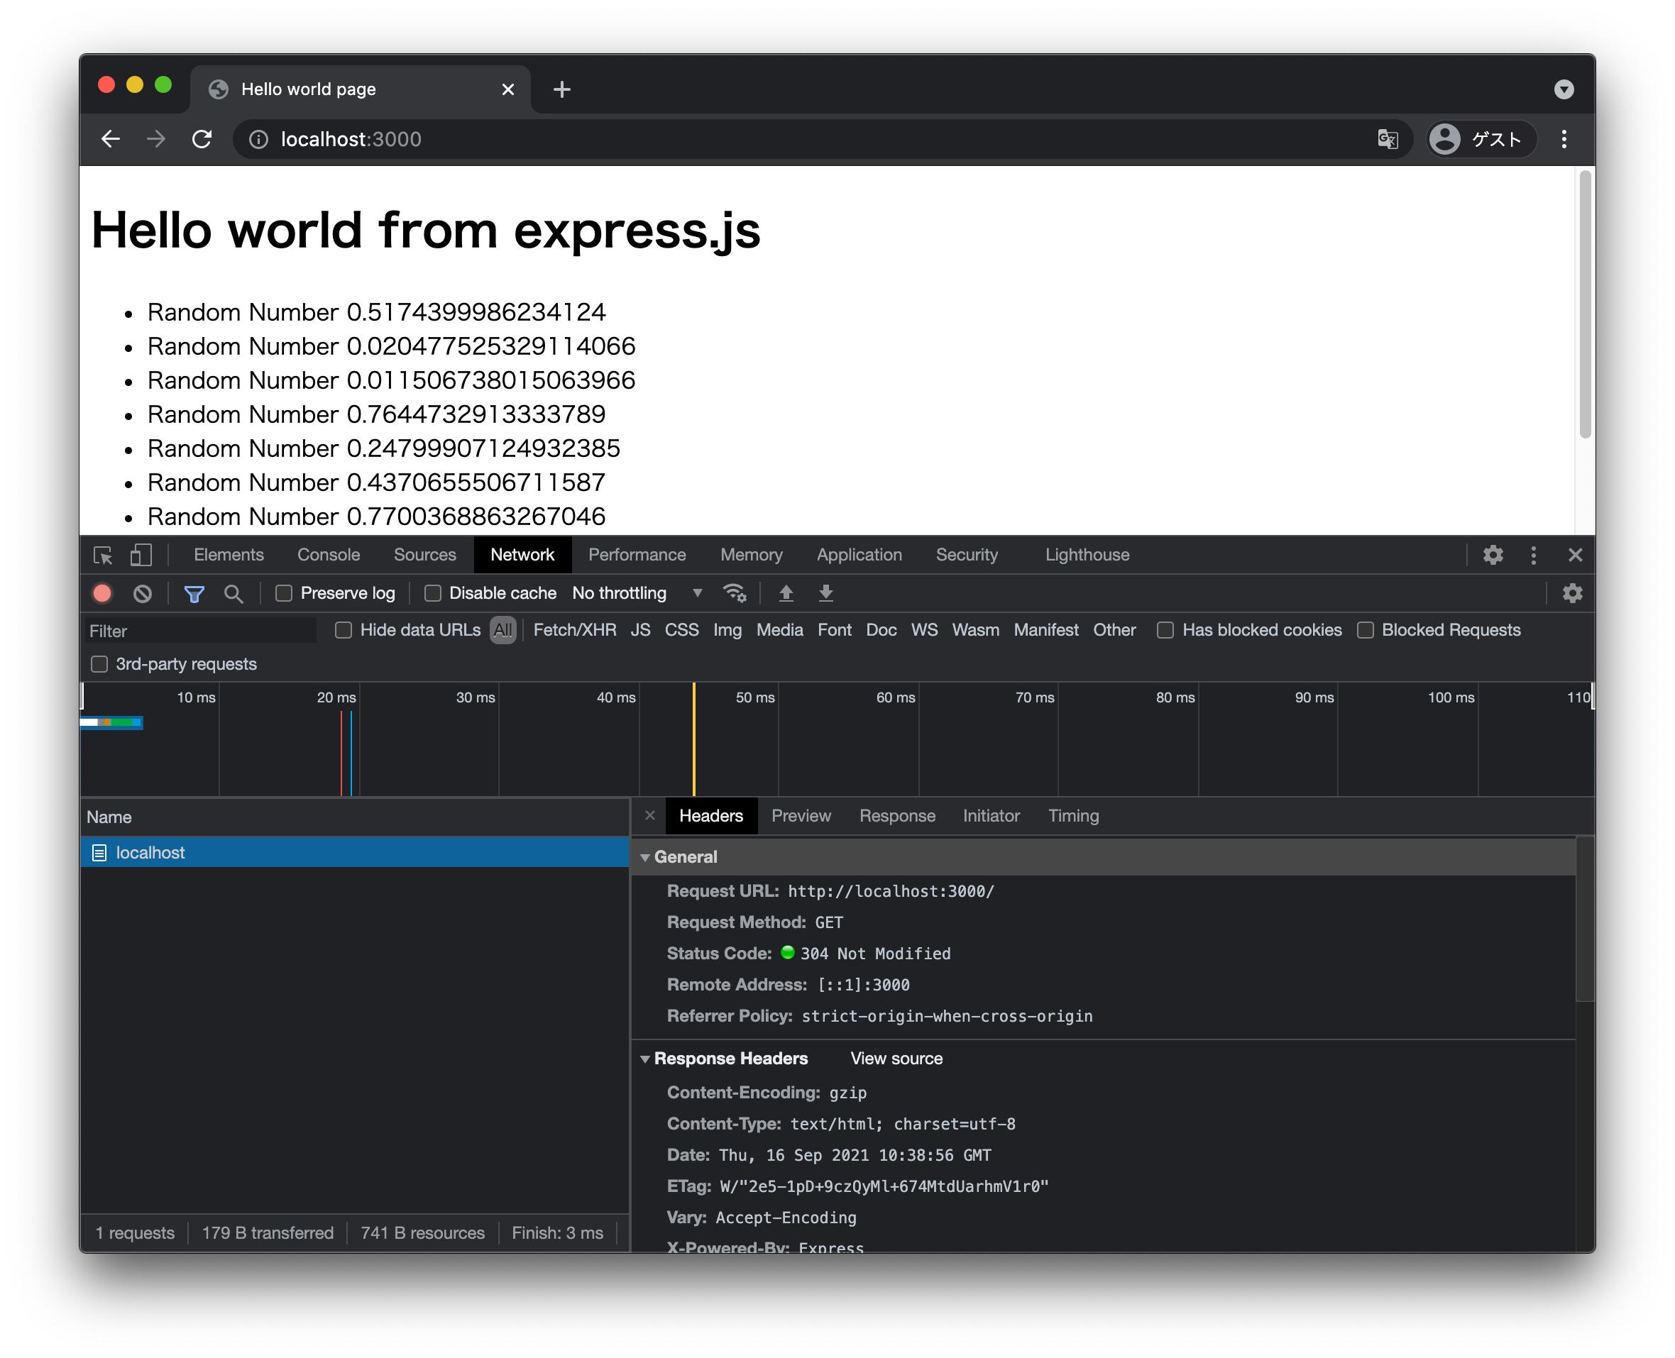Collapse the Response Headers section

(x=646, y=1059)
